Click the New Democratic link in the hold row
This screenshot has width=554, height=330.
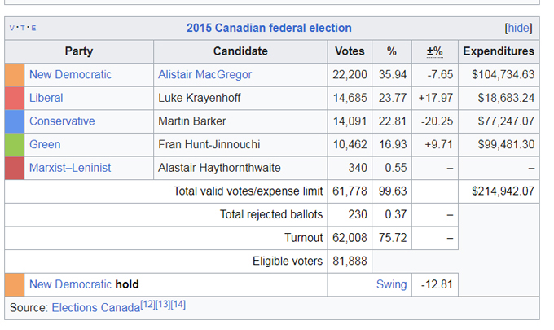[x=70, y=284]
